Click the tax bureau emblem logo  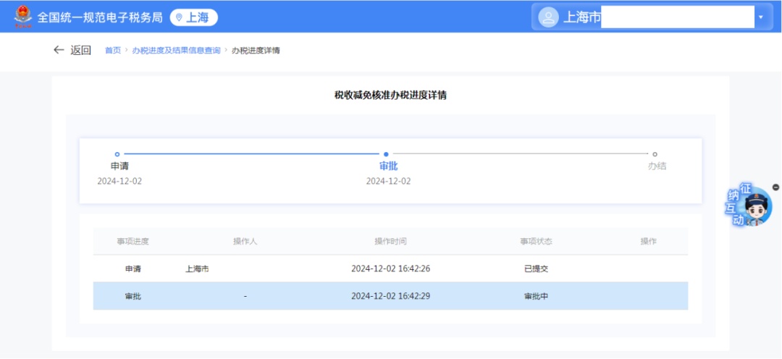tap(22, 17)
